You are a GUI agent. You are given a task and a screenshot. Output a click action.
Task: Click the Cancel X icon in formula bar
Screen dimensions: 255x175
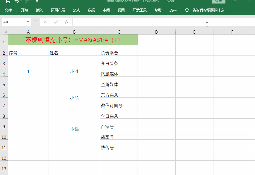tap(45, 22)
